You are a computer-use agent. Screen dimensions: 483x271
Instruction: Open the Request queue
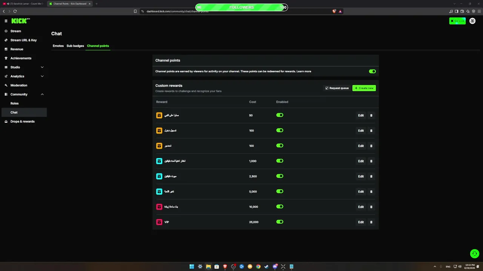(337, 88)
